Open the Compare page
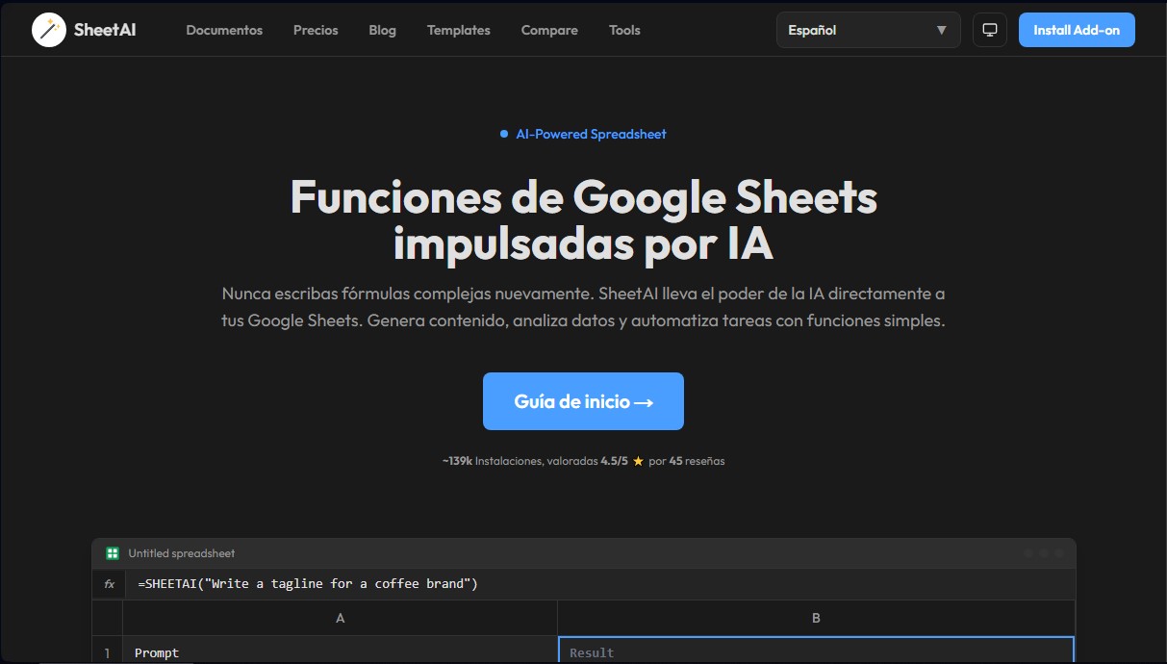1167x664 pixels. coord(549,30)
